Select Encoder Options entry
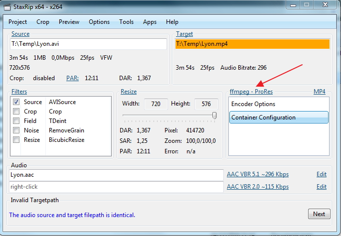Viewport: 341px width, 236px height. (x=279, y=104)
